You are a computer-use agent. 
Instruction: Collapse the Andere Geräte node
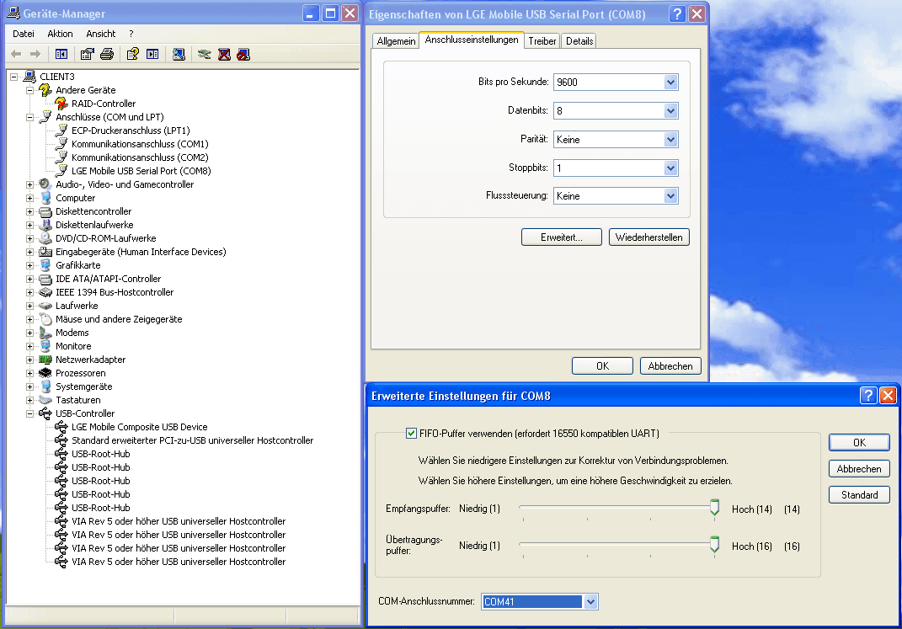pyautogui.click(x=30, y=90)
